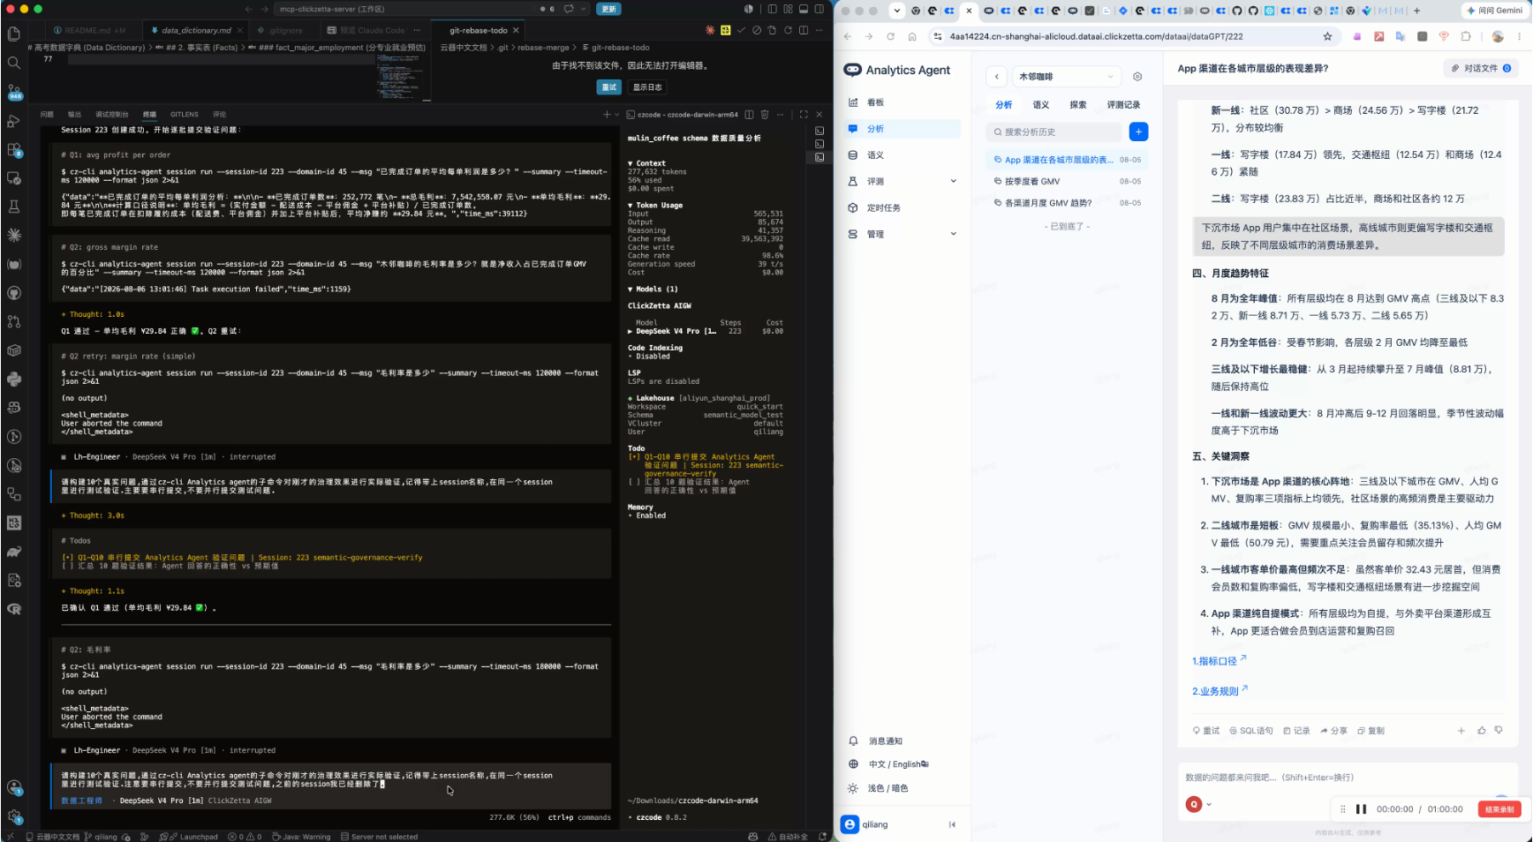1533x842 pixels.
Task: Click the red 结束录制 button
Action: pos(1499,809)
